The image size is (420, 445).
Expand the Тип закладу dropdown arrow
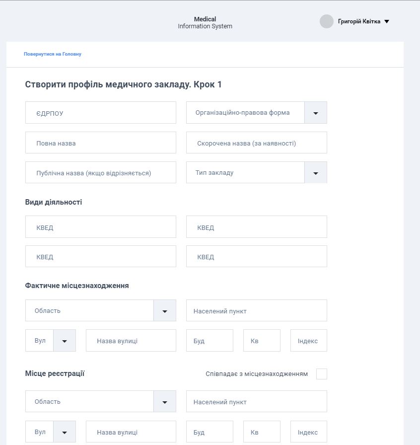(x=316, y=172)
